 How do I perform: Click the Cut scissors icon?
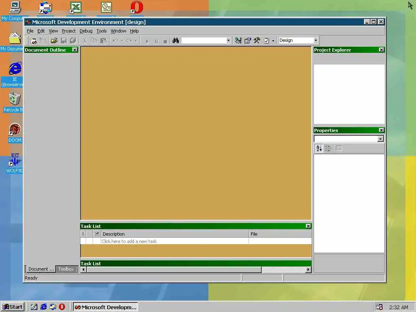point(84,41)
